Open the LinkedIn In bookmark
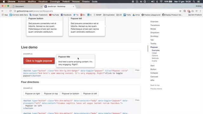The width and height of the screenshot is (203, 114). pos(89,15)
